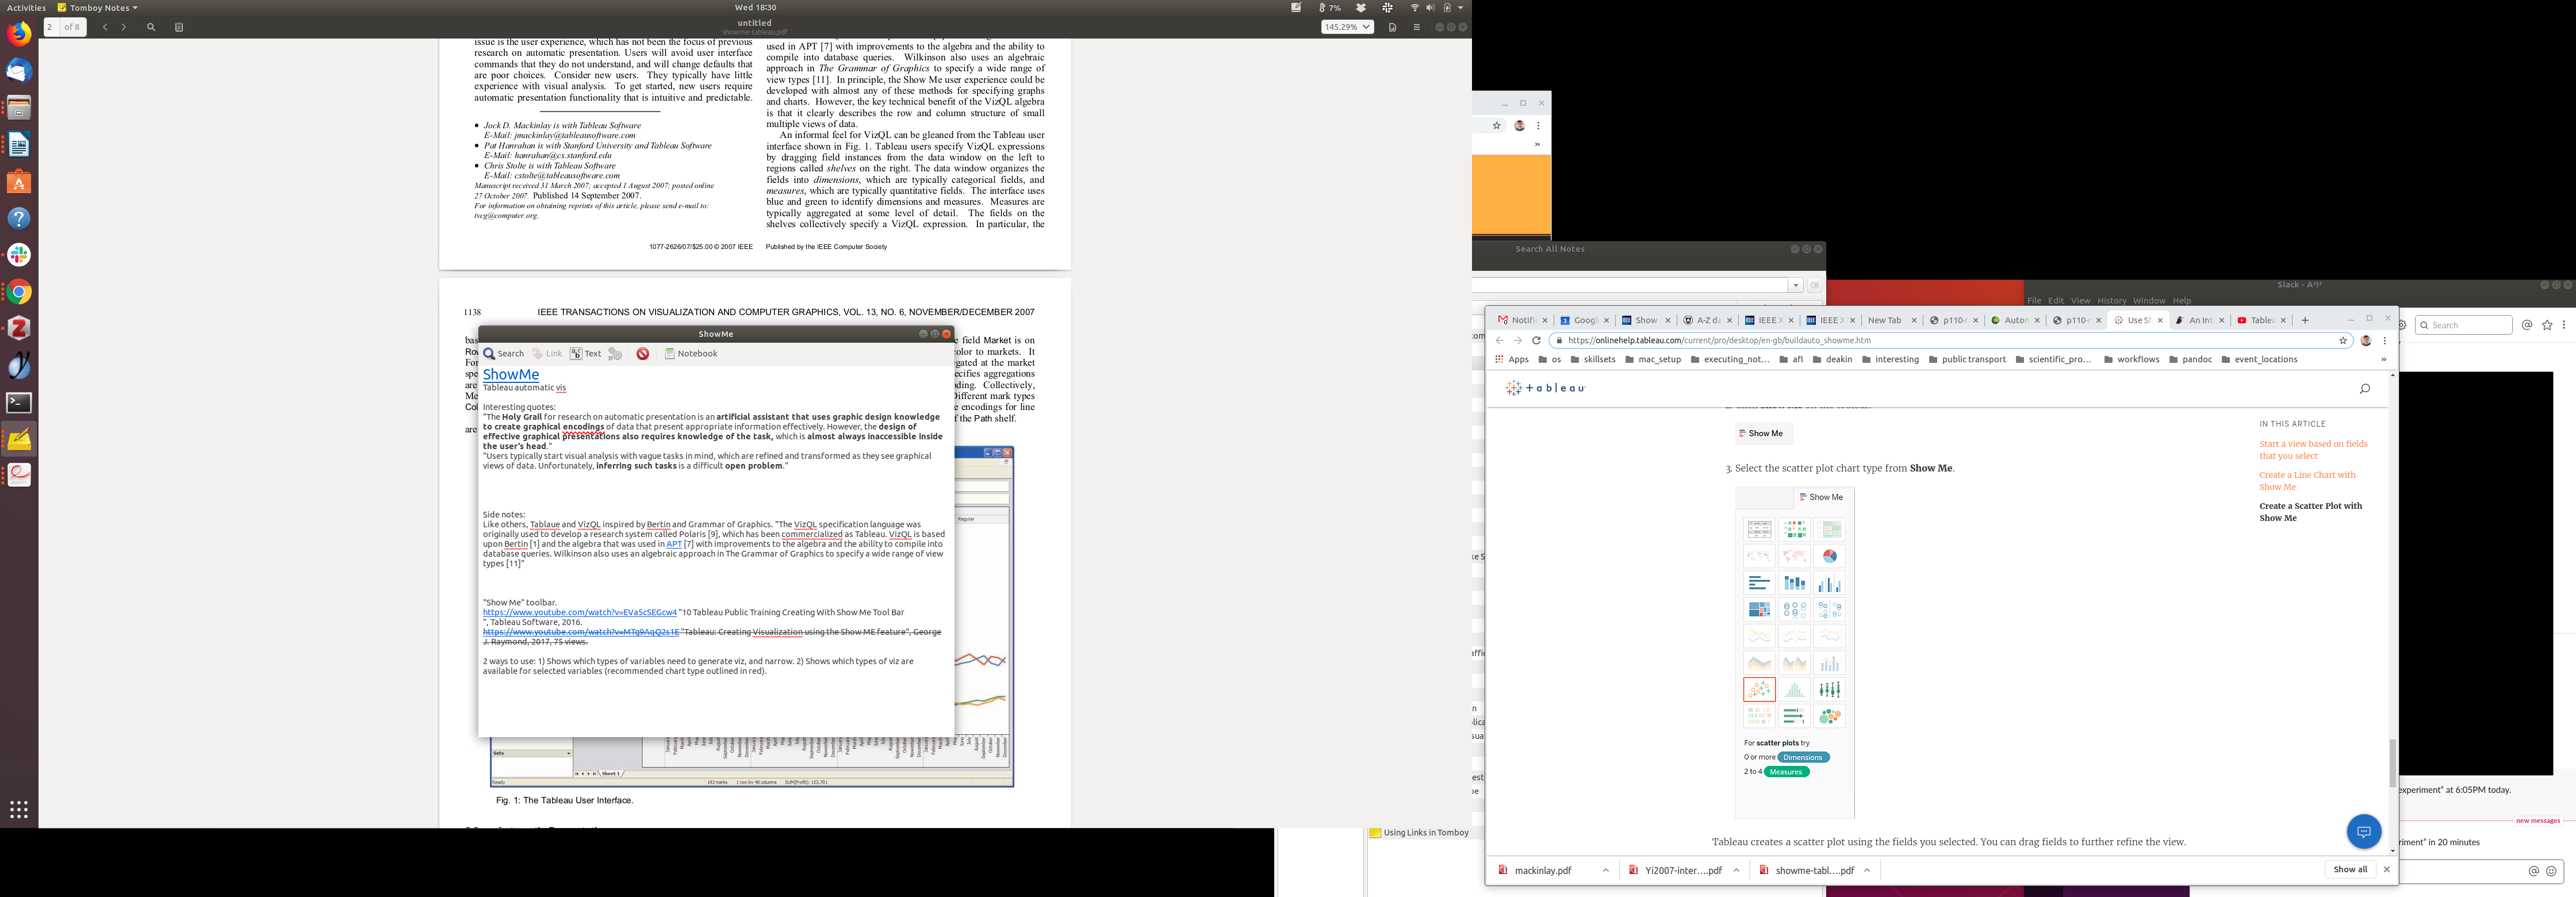Screen dimensions: 2576x897
Task: Click the gears tools icon in note toolbar
Action: (x=616, y=354)
